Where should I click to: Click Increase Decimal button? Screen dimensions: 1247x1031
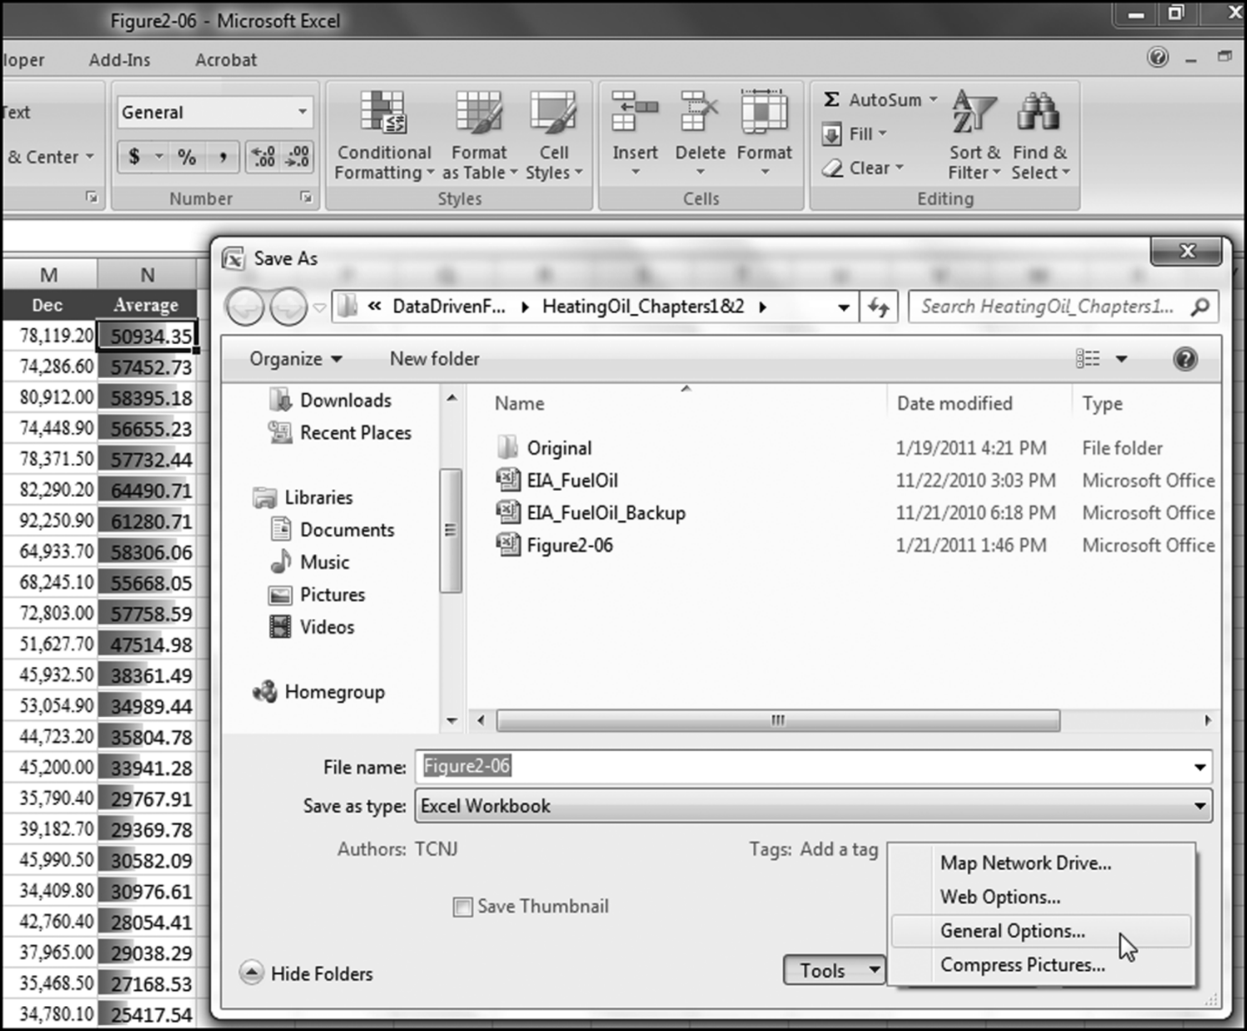(x=263, y=157)
